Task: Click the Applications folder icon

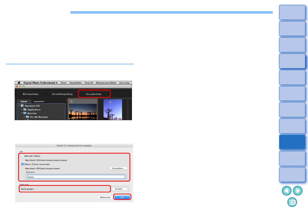Action: [x=25, y=109]
